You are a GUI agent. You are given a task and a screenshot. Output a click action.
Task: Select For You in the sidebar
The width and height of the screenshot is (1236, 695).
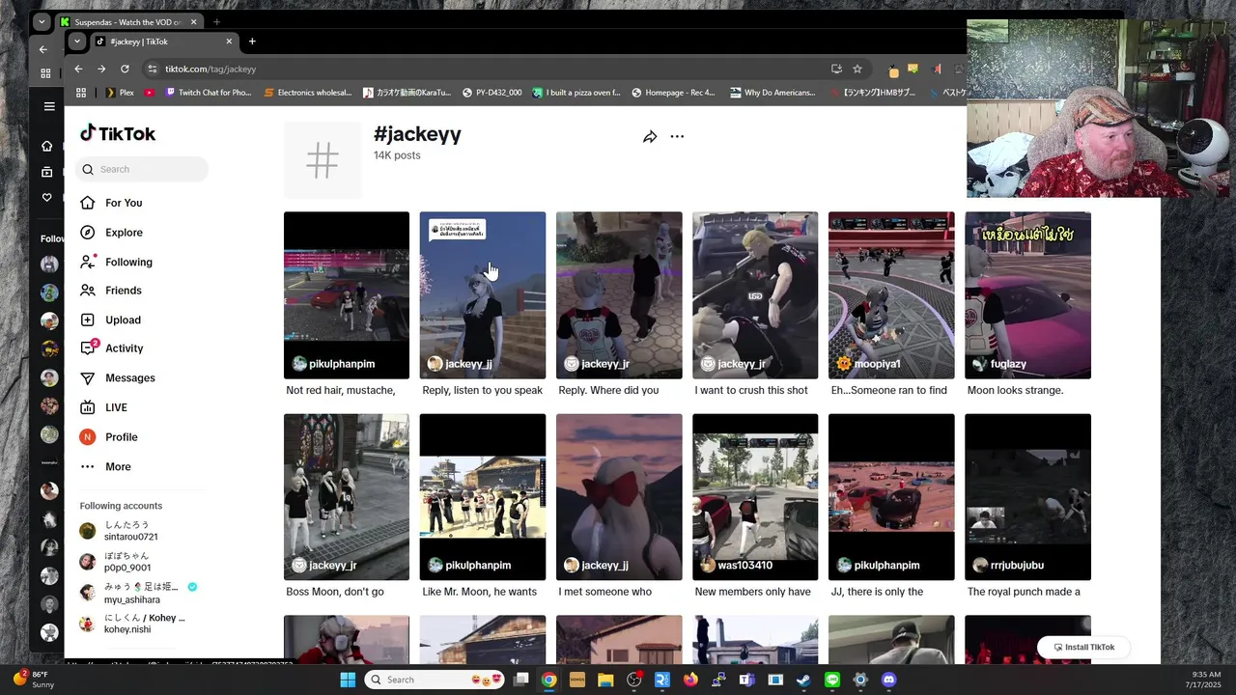[x=124, y=203]
